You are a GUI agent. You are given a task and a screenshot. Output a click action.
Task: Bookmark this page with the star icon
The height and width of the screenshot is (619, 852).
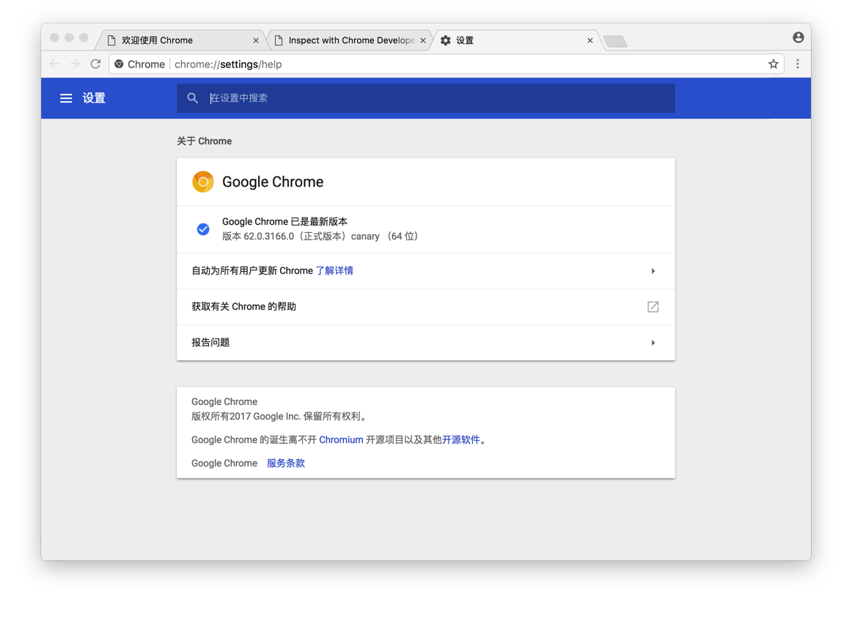pyautogui.click(x=773, y=64)
